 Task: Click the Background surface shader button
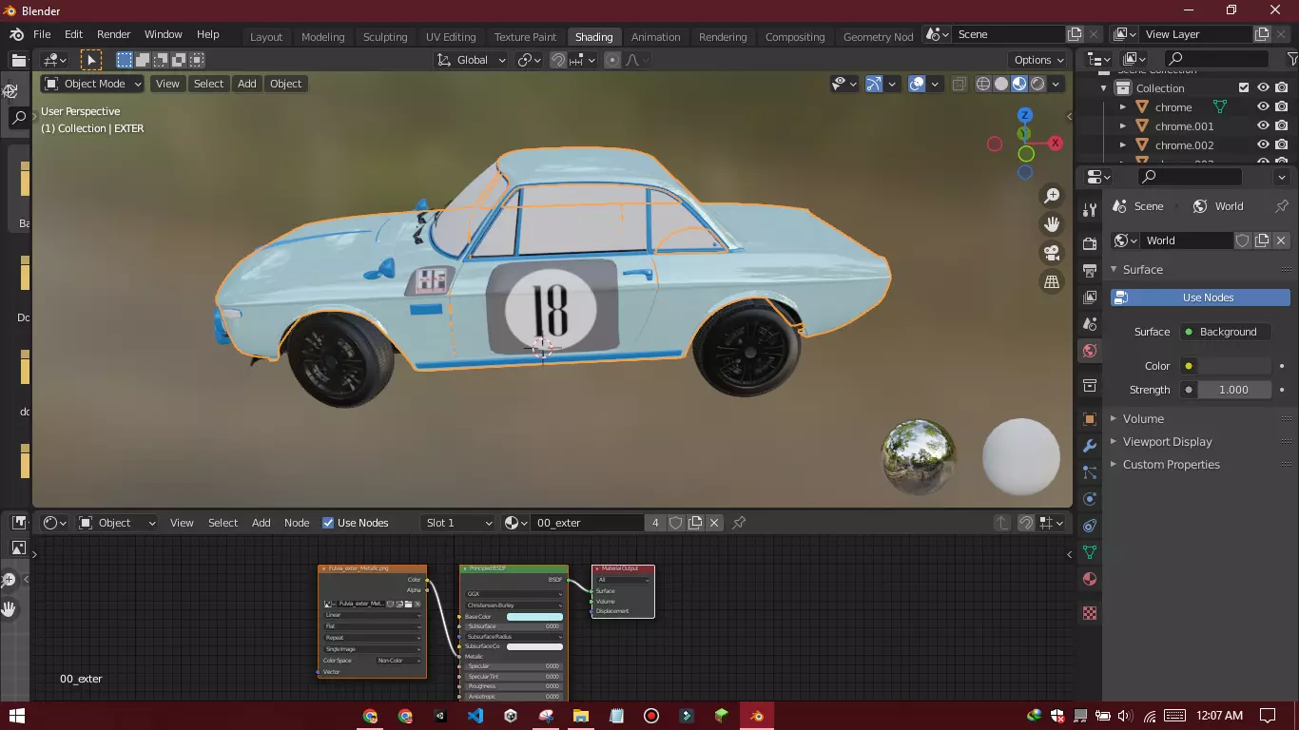point(1225,332)
